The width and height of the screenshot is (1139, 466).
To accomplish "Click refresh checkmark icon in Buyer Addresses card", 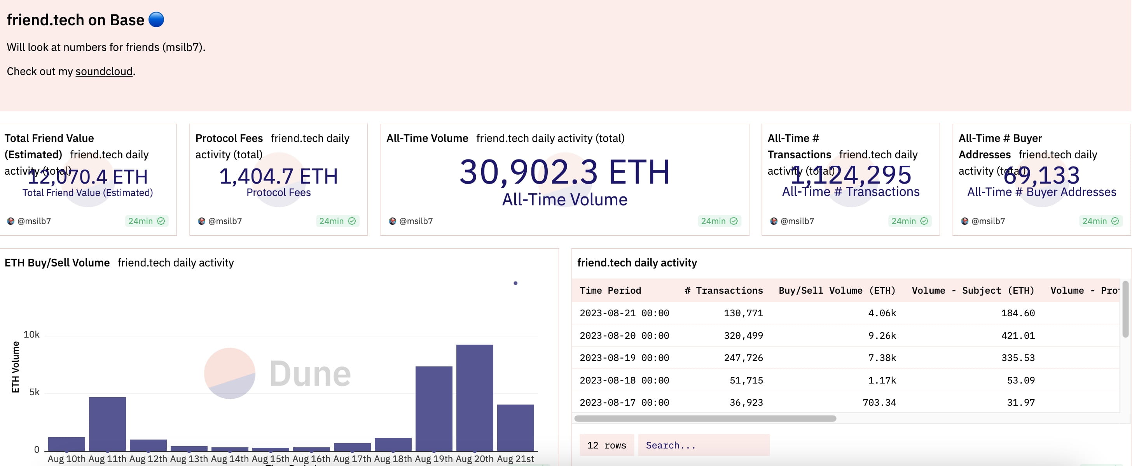I will pyautogui.click(x=1115, y=221).
